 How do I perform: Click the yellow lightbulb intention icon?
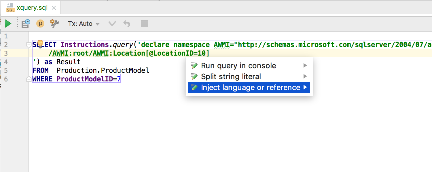click(x=40, y=44)
